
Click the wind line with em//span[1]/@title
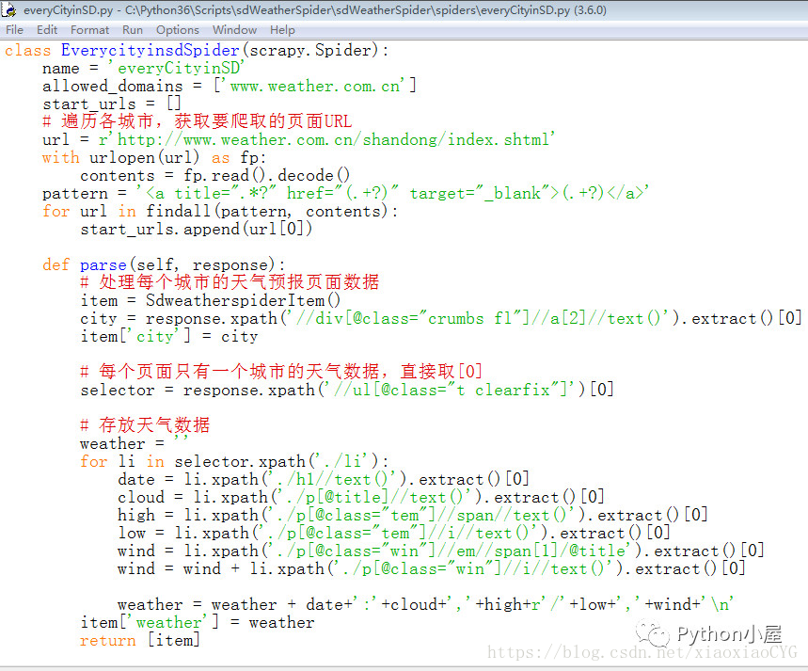tap(440, 551)
